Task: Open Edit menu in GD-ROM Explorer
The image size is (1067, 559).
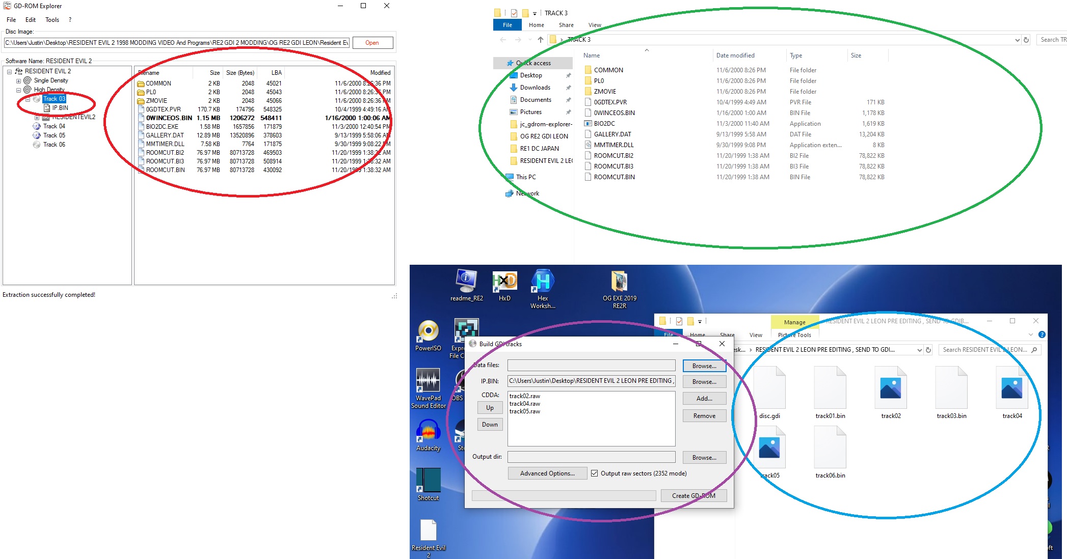Action: tap(31, 20)
